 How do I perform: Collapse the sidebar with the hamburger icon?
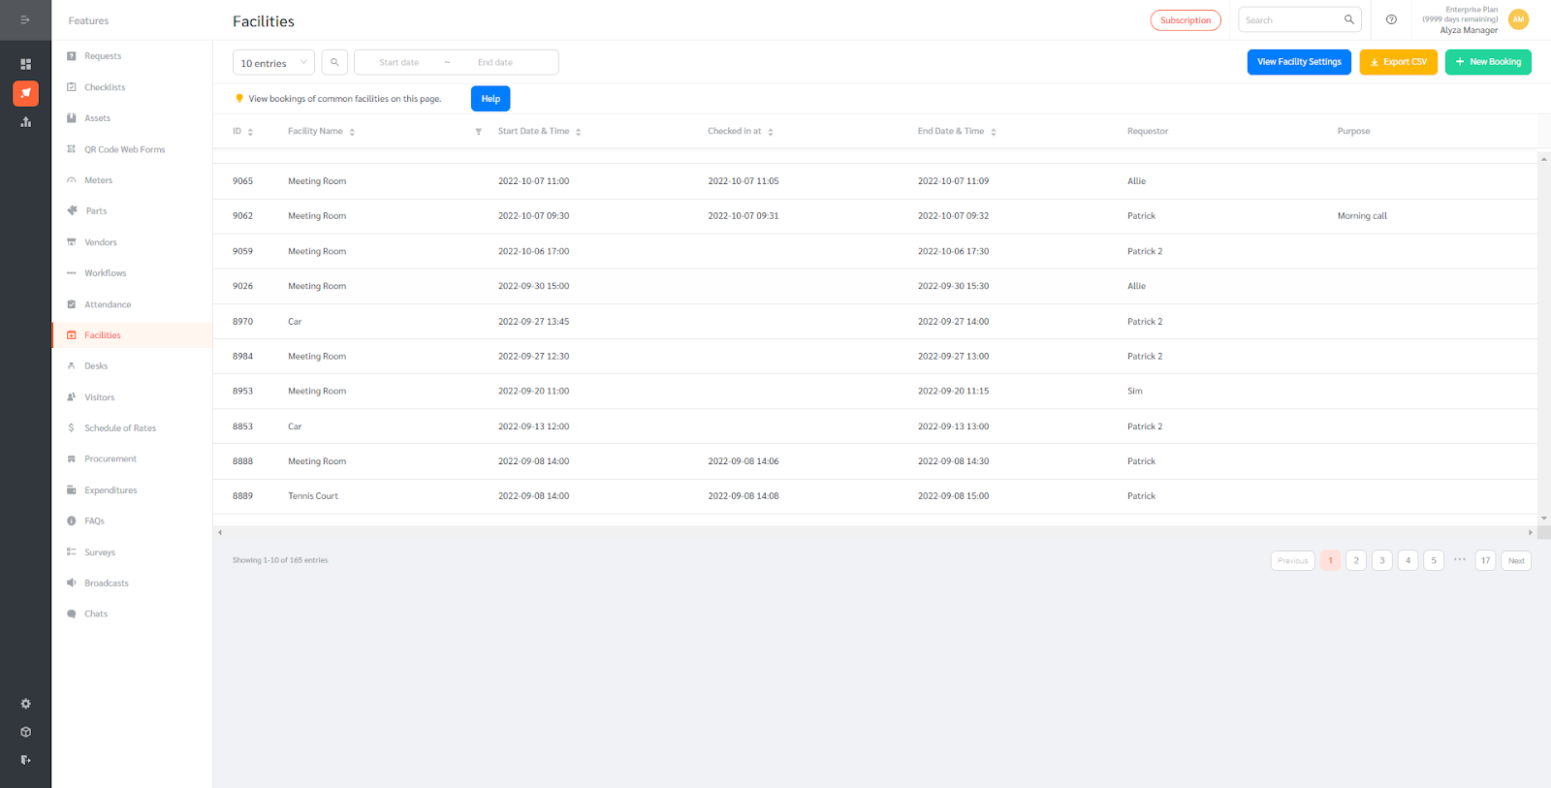pos(25,20)
